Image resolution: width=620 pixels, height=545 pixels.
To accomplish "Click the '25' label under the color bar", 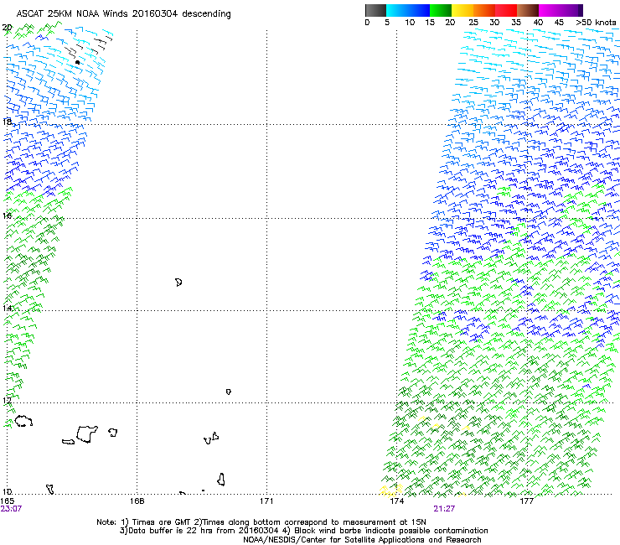I will pyautogui.click(x=473, y=23).
